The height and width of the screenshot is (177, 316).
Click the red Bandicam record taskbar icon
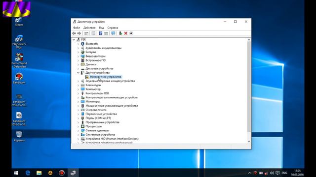click(x=62, y=173)
